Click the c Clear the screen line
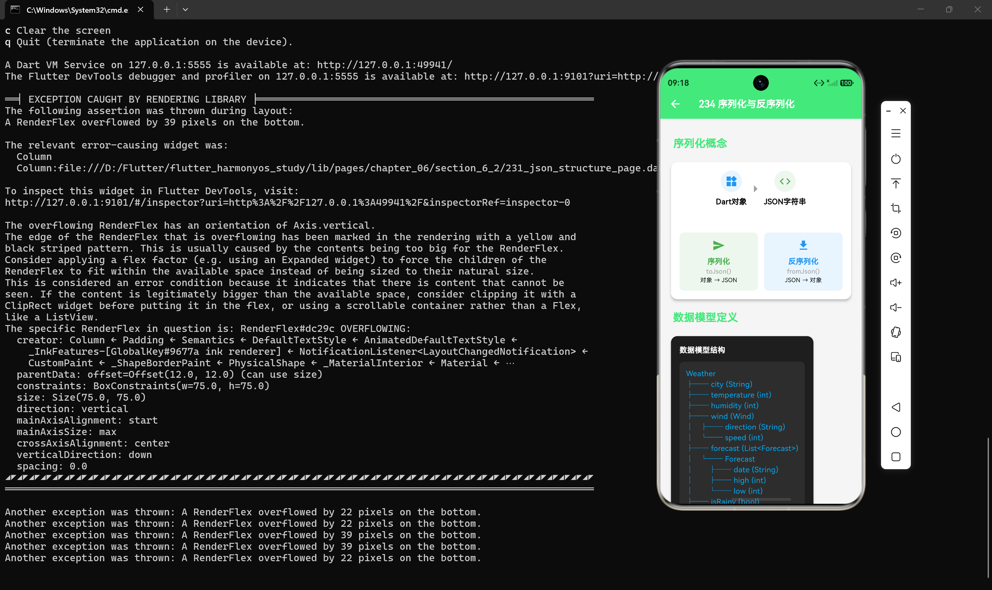Screen dimensions: 992x590 pos(58,31)
